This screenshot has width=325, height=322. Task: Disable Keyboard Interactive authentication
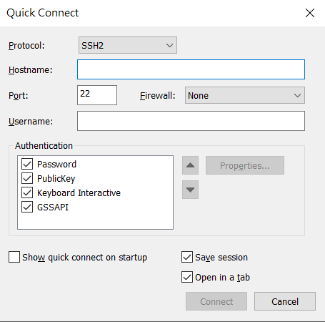(x=27, y=192)
